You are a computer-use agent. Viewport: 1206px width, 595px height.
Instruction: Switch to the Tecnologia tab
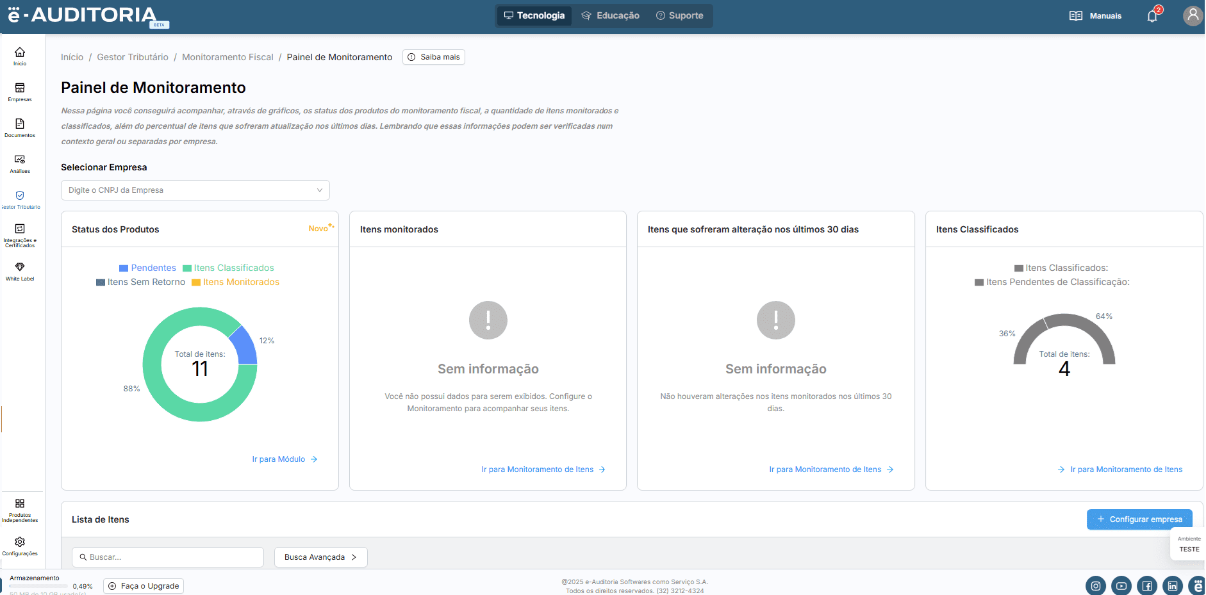coord(534,16)
